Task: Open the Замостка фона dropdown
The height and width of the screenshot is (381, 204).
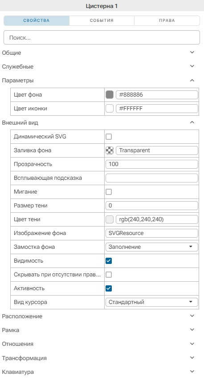Action: (x=152, y=247)
